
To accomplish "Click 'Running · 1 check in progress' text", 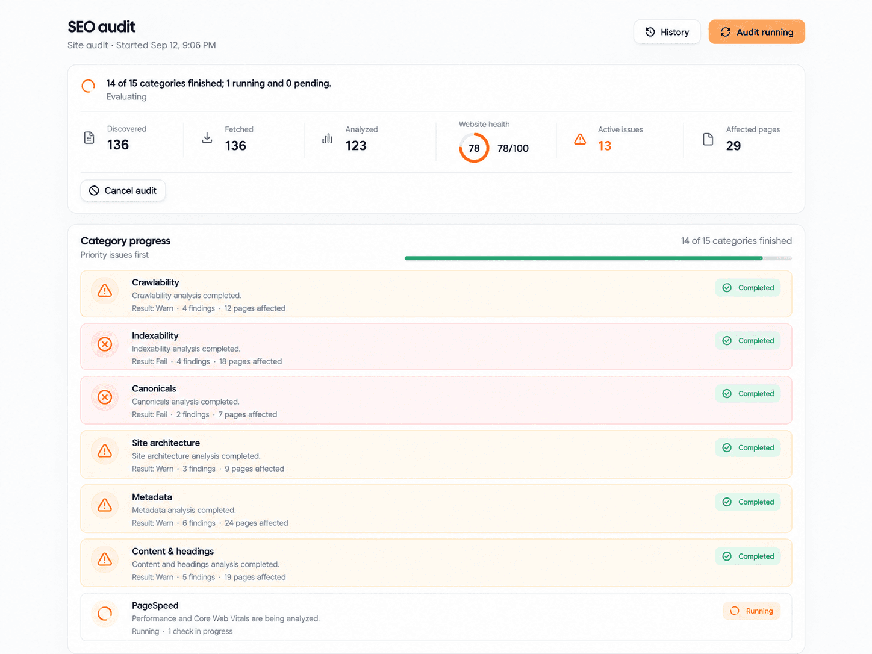I will coord(182,631).
